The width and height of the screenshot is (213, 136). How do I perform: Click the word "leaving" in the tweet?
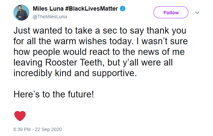(x=28, y=63)
